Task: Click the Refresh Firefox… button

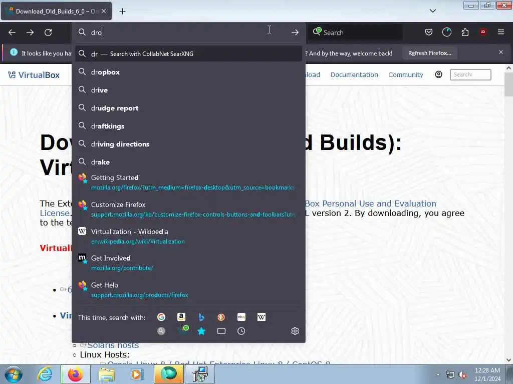Action: click(429, 53)
